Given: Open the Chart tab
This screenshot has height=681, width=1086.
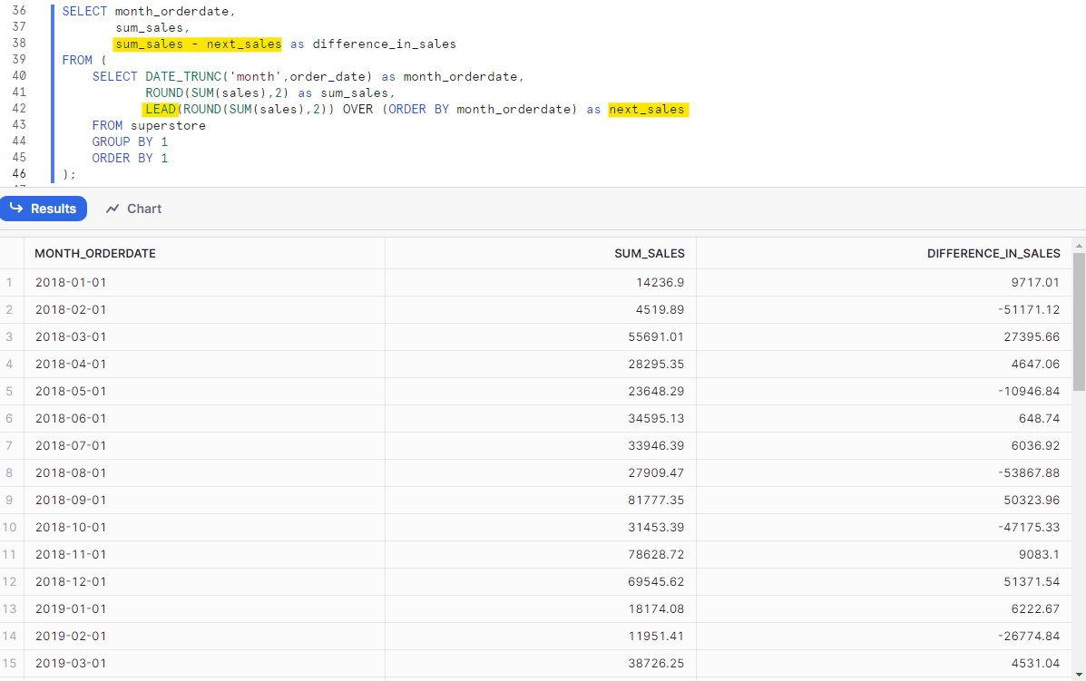Looking at the screenshot, I should (143, 209).
